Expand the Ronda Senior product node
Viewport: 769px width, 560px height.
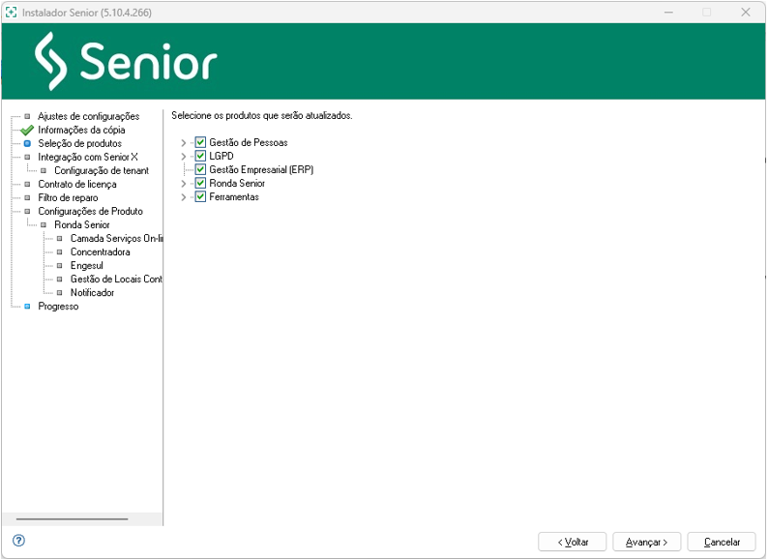point(184,184)
